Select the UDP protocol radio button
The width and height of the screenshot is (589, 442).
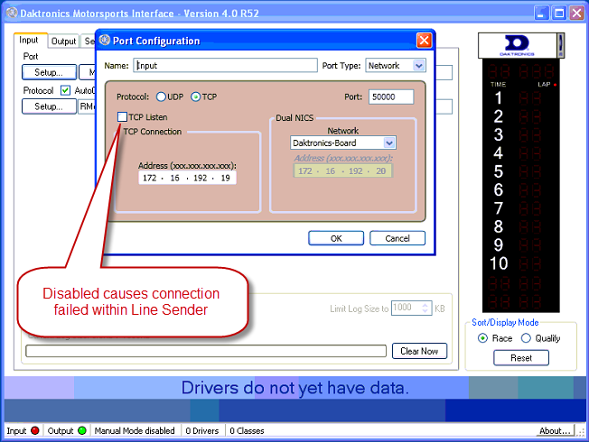pyautogui.click(x=162, y=97)
